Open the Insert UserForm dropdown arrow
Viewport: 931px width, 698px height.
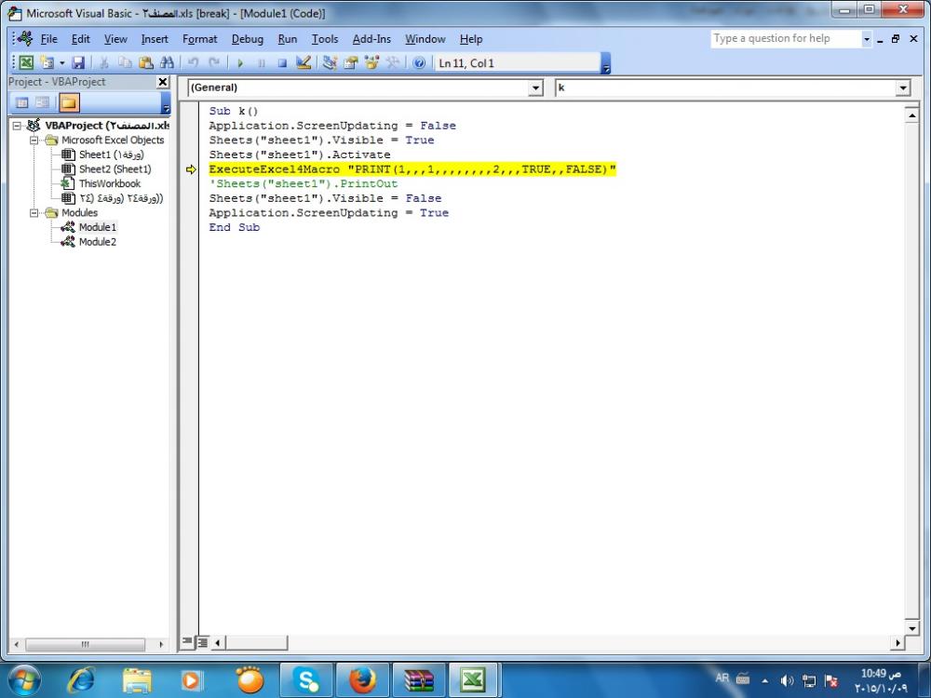(x=61, y=62)
